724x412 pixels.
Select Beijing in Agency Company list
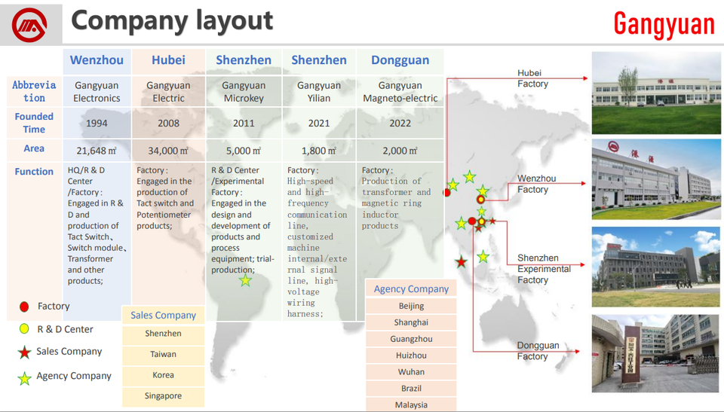[x=411, y=306]
